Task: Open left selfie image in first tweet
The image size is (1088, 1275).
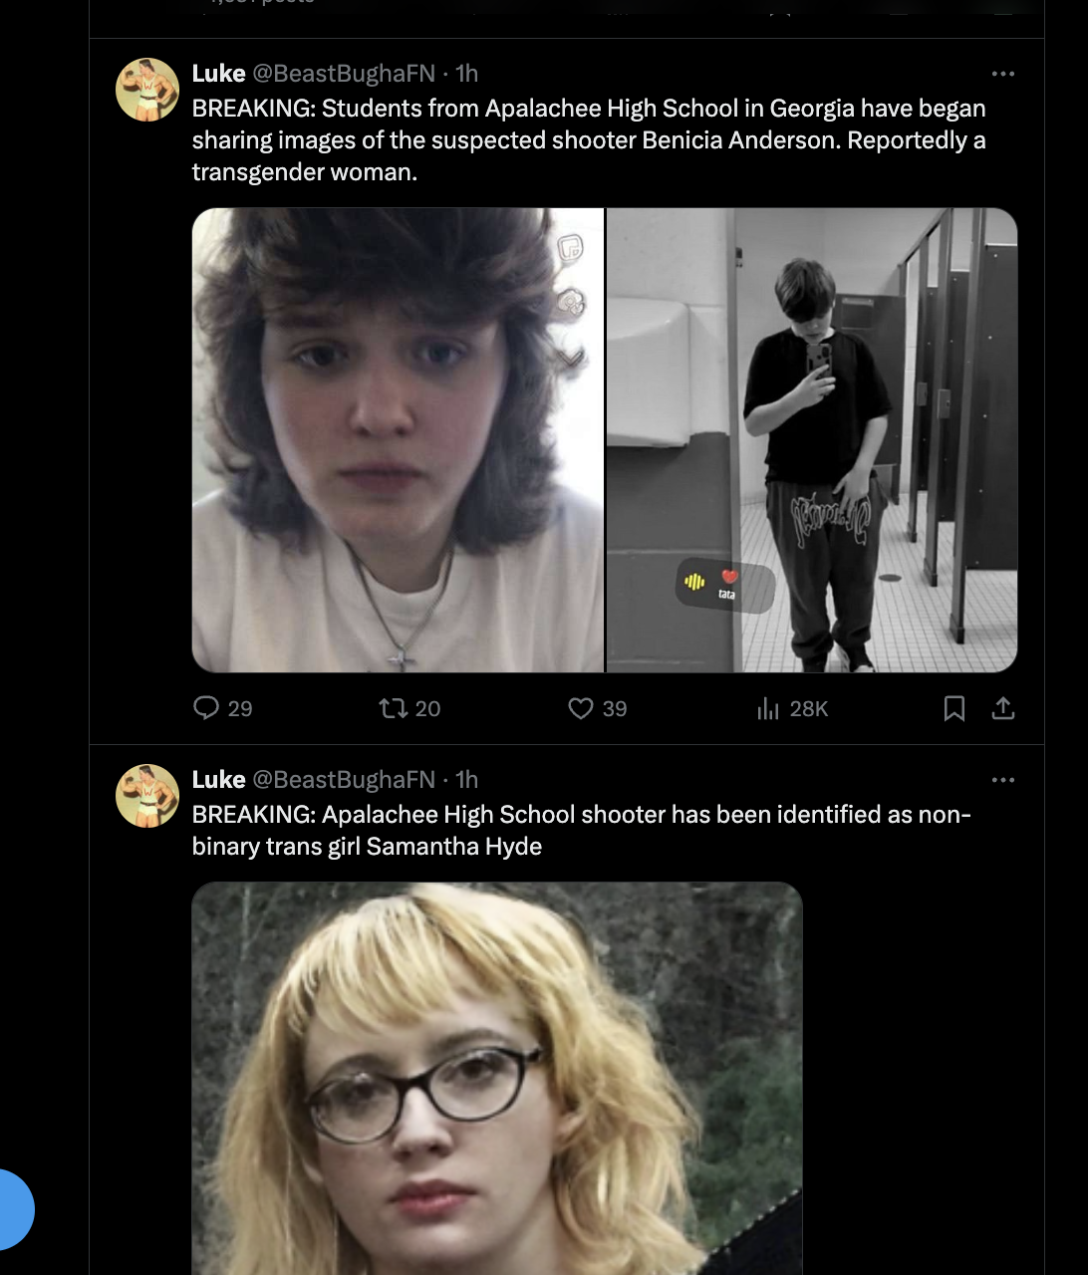Action: (x=398, y=440)
